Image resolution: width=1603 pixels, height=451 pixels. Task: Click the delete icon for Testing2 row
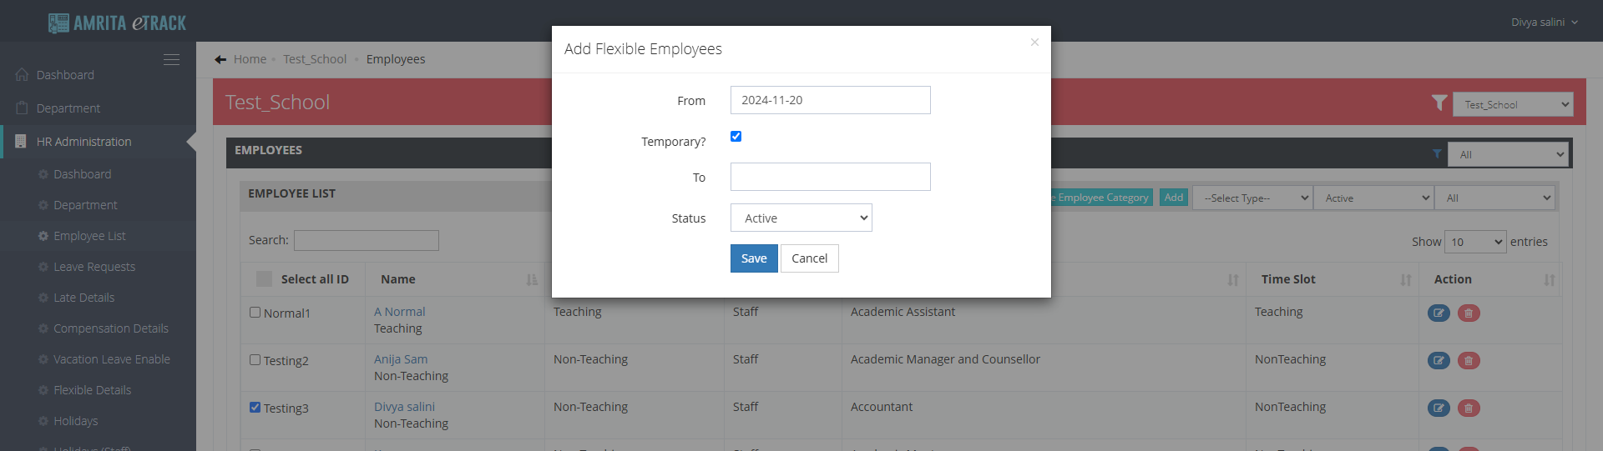pyautogui.click(x=1469, y=361)
